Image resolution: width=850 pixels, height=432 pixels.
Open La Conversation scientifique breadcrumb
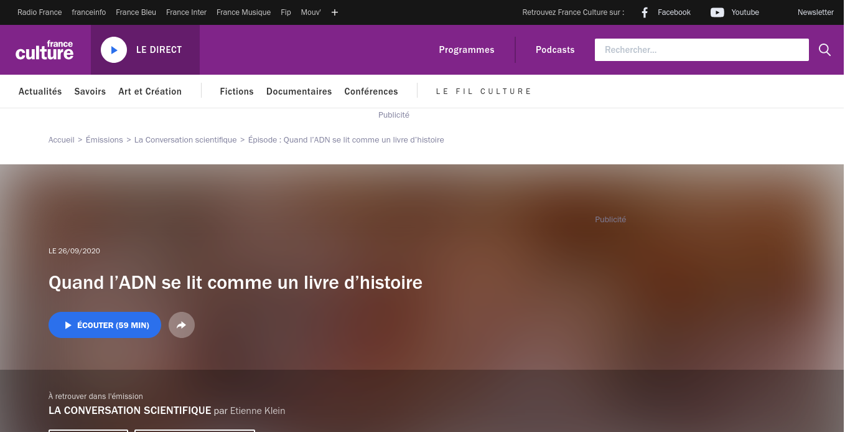pos(185,140)
